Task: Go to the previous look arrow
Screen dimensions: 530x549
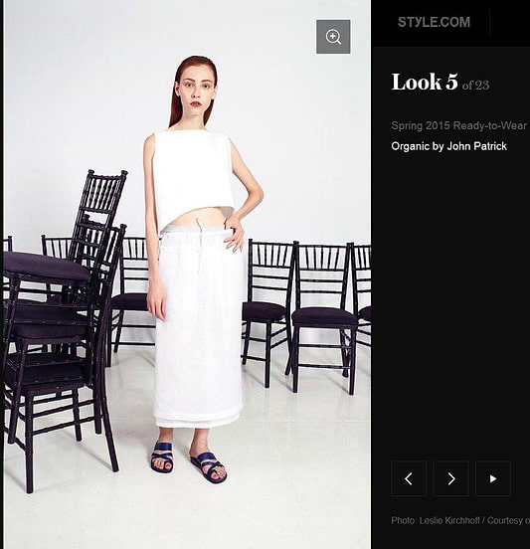Action: tap(409, 478)
